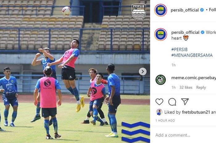Image resolution: width=216 pixels, height=143 pixels.
Task: Open persib_official profile picture in header
Action: tap(161, 10)
